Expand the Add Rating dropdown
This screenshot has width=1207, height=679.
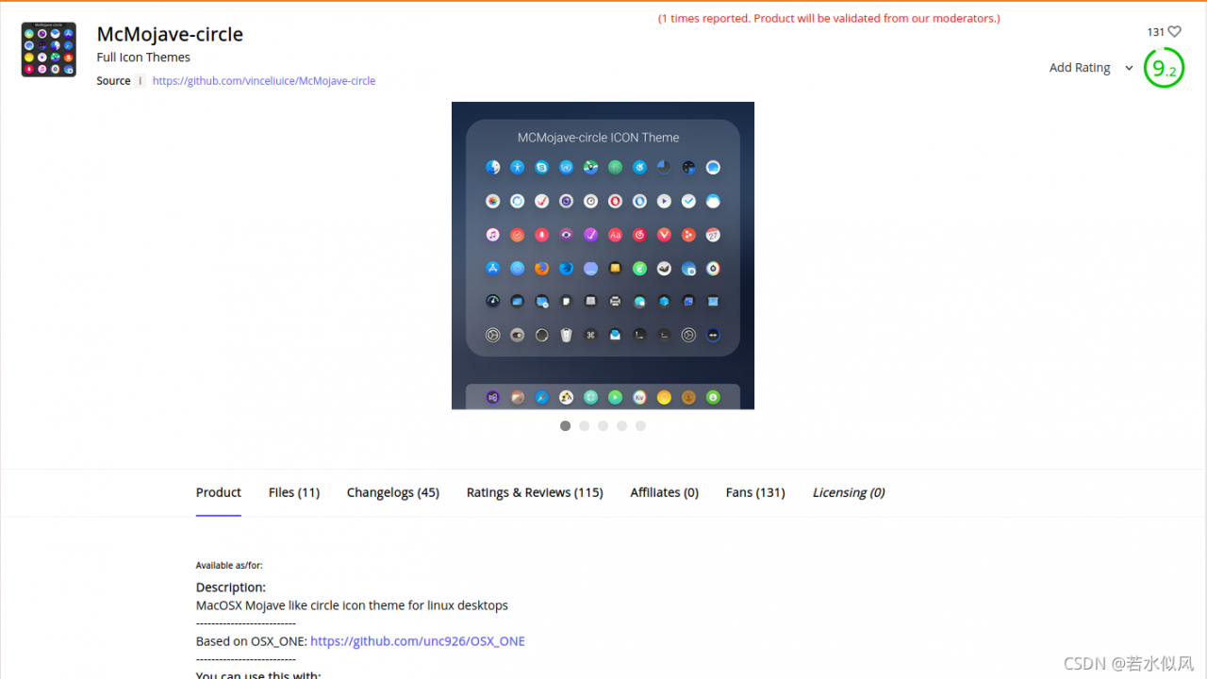pos(1091,68)
